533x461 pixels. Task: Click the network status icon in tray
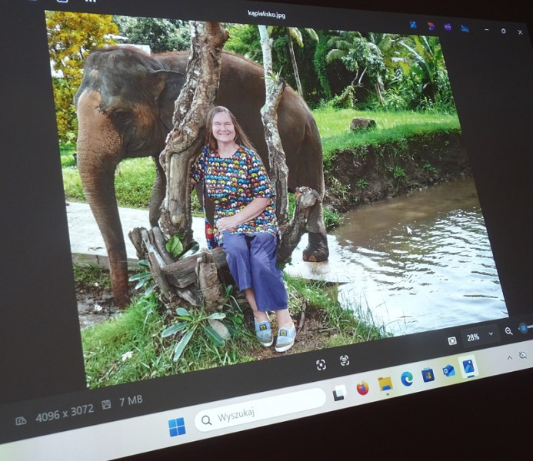click(523, 354)
